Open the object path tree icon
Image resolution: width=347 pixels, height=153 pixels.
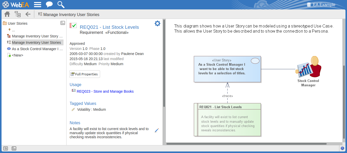18,14
